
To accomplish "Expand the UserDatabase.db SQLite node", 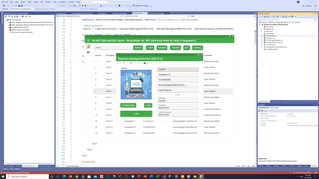I will click(x=8, y=27).
